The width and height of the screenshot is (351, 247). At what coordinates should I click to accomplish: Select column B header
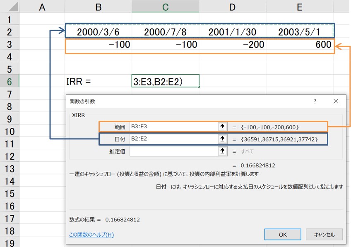point(98,6)
